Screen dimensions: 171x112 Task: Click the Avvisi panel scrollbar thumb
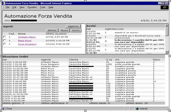pyautogui.click(x=167, y=31)
